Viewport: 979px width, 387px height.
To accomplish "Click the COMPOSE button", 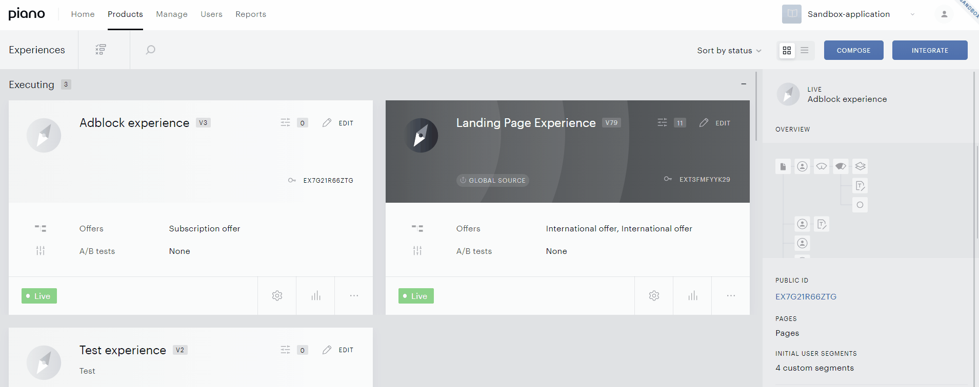I will (853, 50).
